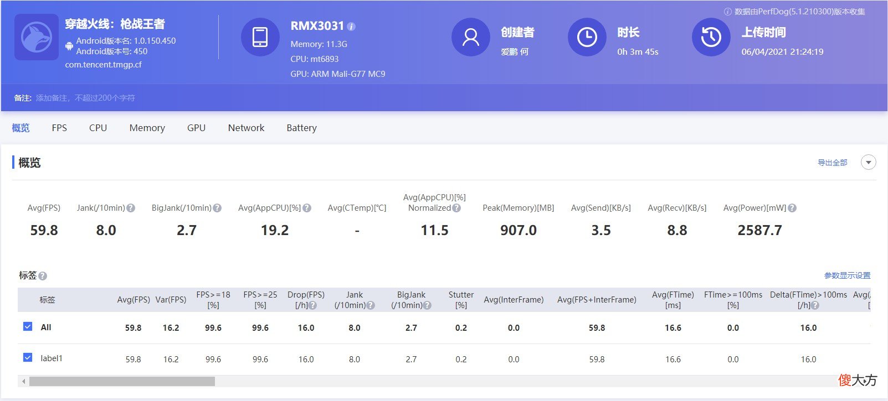Switch to the FPS tab
The image size is (888, 401).
pyautogui.click(x=59, y=128)
